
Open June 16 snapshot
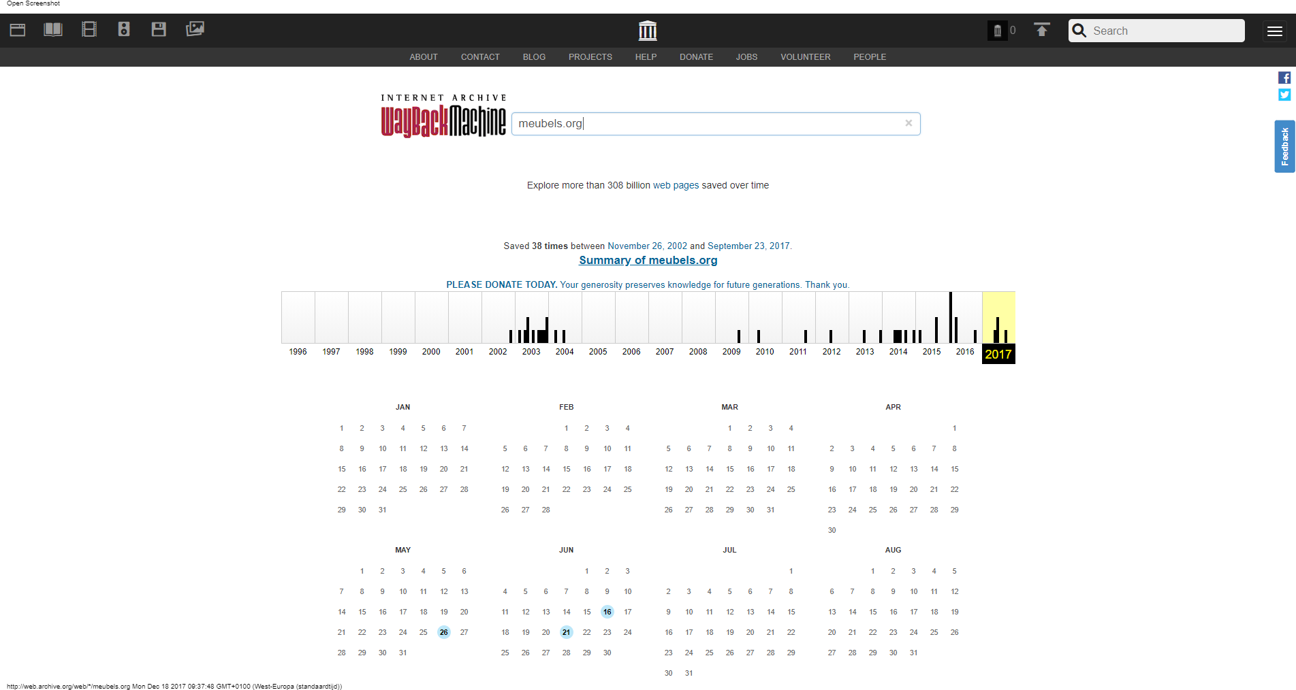(607, 612)
